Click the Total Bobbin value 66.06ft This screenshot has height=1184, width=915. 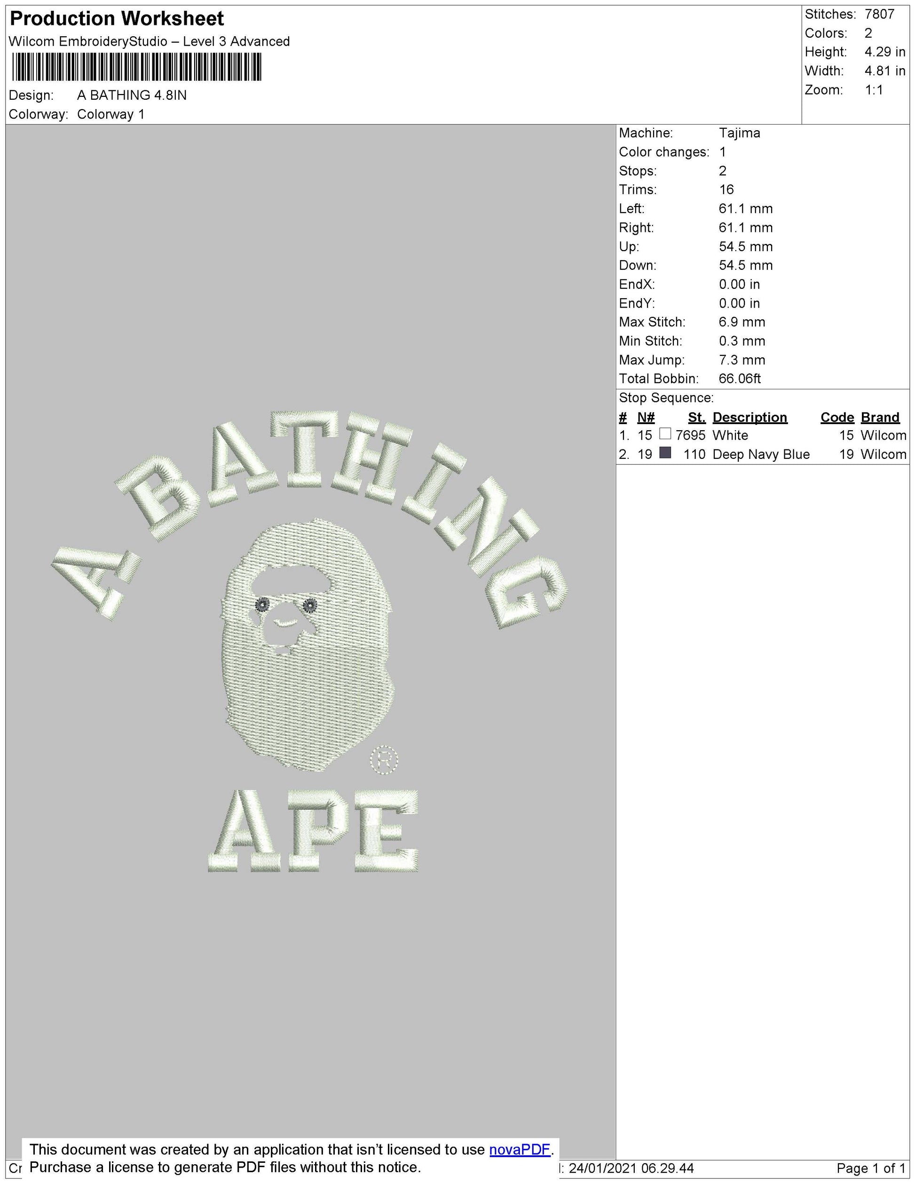[739, 379]
